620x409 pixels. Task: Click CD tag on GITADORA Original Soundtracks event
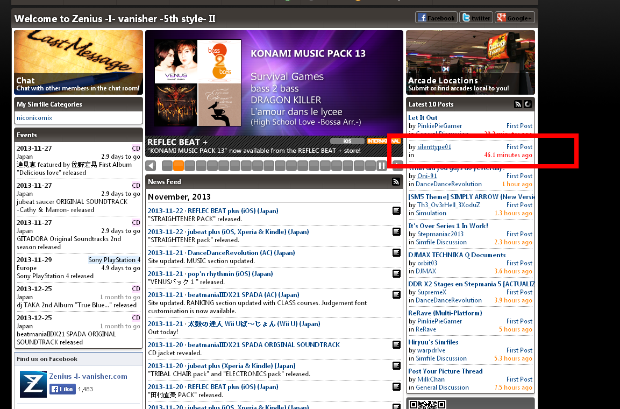[x=136, y=223]
